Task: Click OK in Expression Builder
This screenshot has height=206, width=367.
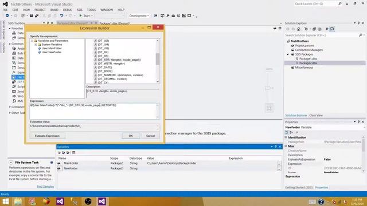Action: [x=131, y=136]
